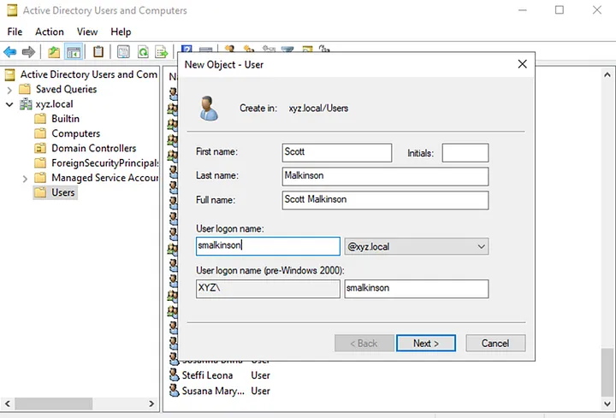The width and height of the screenshot is (616, 418).
Task: Click the clipboard Paste icon in toolbar
Action: [98, 51]
